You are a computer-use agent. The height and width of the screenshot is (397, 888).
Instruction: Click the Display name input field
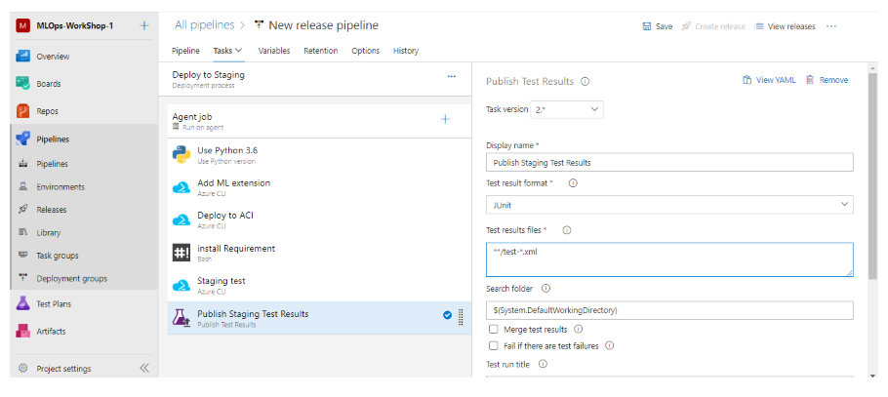668,163
